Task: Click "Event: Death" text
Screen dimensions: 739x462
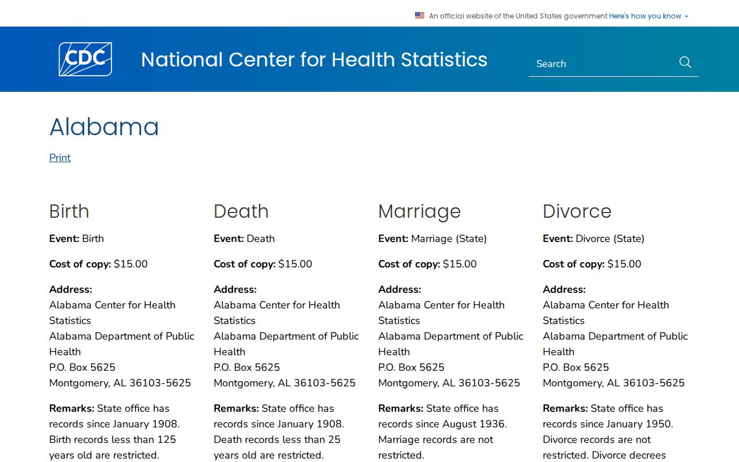Action: tap(244, 239)
